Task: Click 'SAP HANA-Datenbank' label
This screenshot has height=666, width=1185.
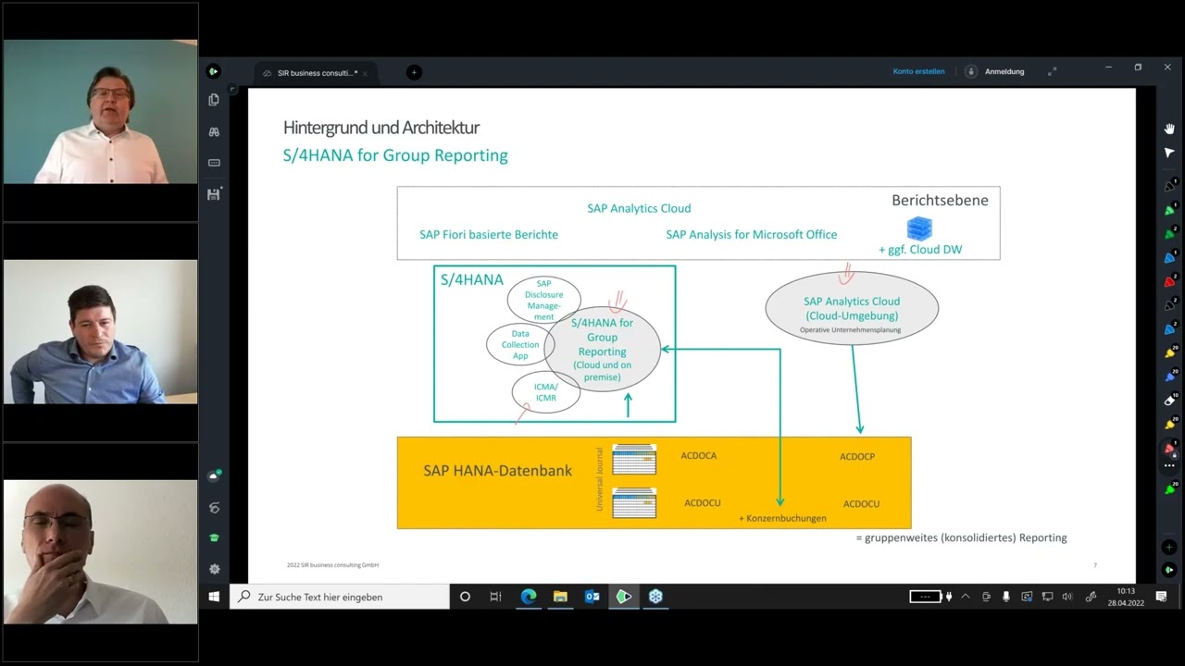Action: pyautogui.click(x=497, y=470)
